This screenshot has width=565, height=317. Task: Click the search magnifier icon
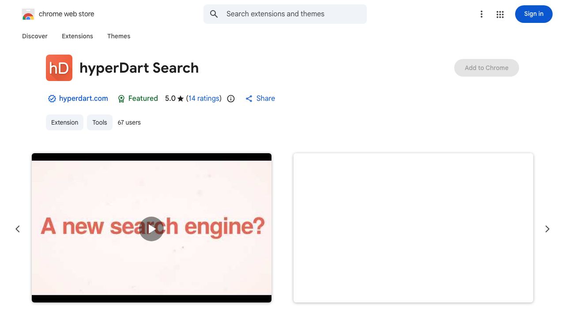(x=214, y=14)
